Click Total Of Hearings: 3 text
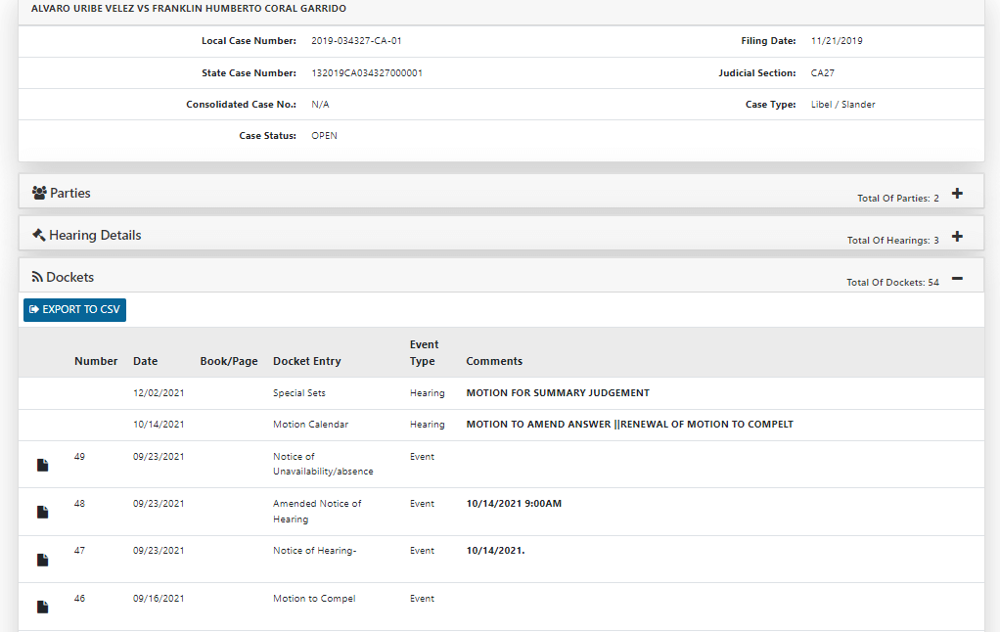 click(892, 241)
